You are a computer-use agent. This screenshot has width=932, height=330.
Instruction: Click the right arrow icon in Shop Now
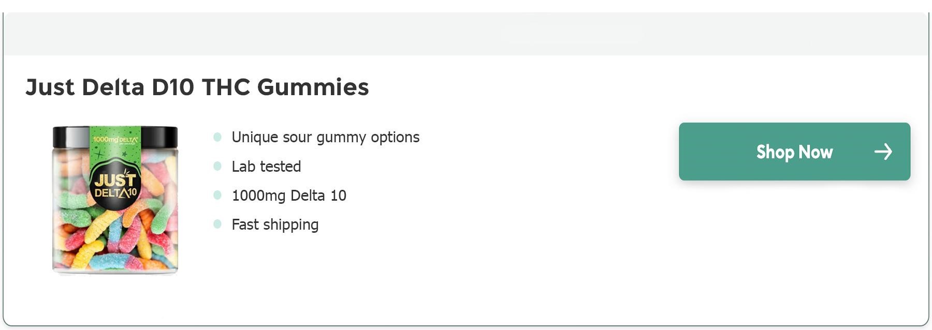883,152
